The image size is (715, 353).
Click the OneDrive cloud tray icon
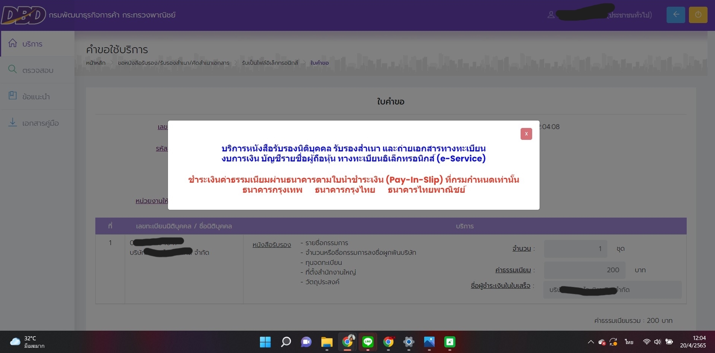coord(602,342)
